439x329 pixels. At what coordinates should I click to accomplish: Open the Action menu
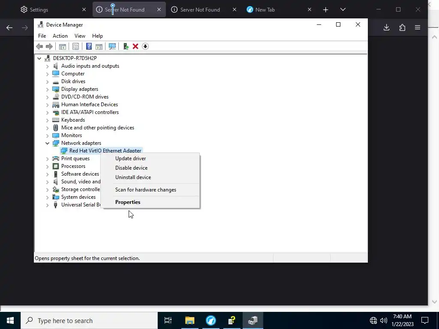[60, 36]
